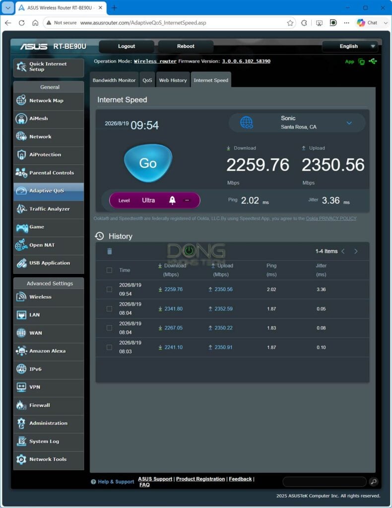The height and width of the screenshot is (508, 392).
Task: Open IPv6 settings
Action: [49, 369]
